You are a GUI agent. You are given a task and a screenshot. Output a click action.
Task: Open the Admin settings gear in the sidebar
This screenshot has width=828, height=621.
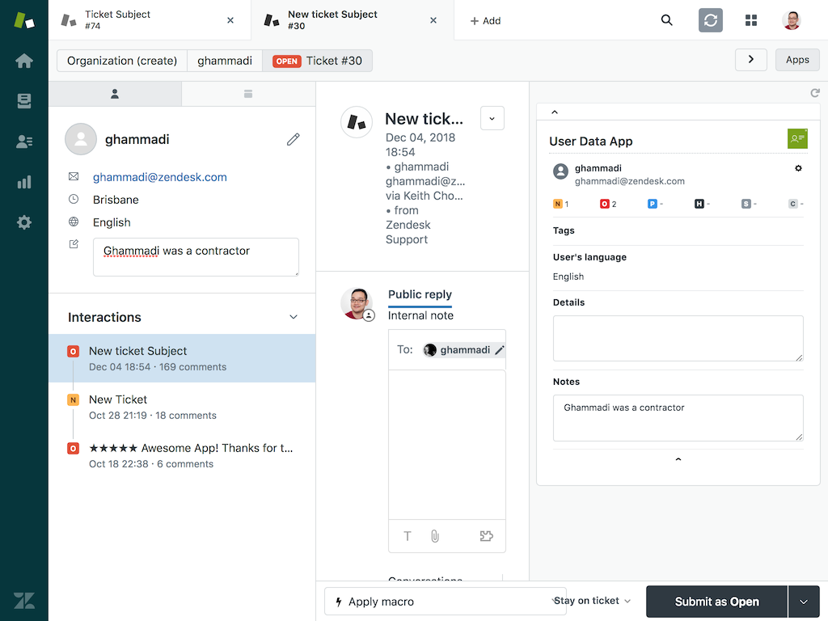click(x=24, y=222)
